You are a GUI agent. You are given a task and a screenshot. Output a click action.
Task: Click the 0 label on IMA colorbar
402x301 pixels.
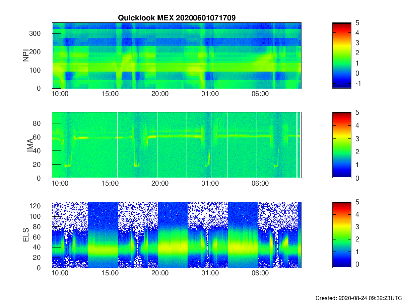click(x=357, y=178)
